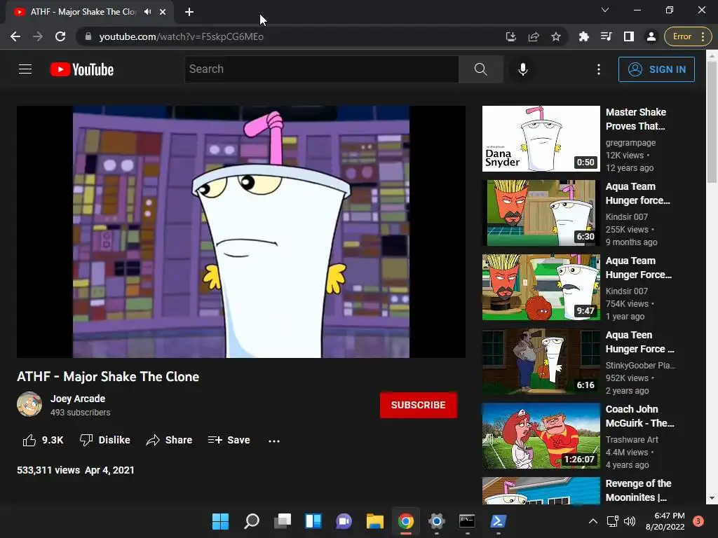Image resolution: width=718 pixels, height=538 pixels.
Task: Open the 1:26:07 Coach McGuirk thumbnail
Action: coord(541,436)
